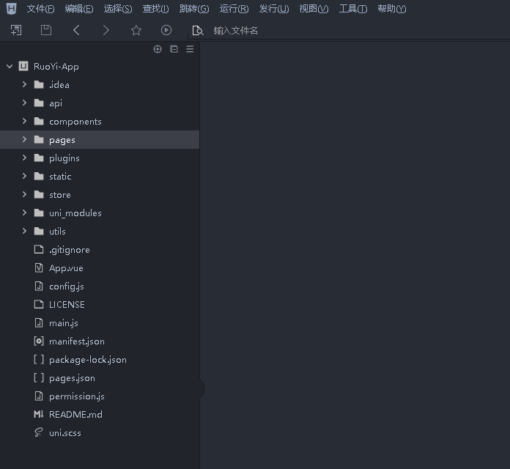The height and width of the screenshot is (469, 510).
Task: Open the README.md file name
Action: click(x=75, y=414)
